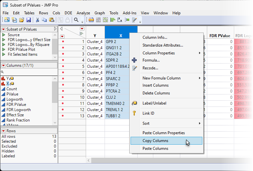Click the Open file folder icon
Viewport: 253px width, 171px height.
pyautogui.click(x=21, y=20)
